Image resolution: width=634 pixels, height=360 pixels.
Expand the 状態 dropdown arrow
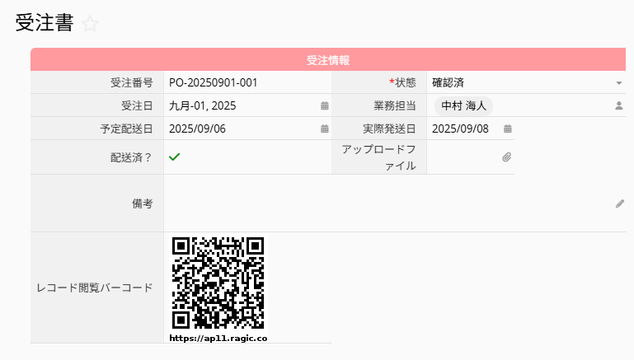pos(619,82)
